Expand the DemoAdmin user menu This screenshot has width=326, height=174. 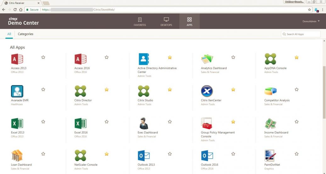pos(311,21)
